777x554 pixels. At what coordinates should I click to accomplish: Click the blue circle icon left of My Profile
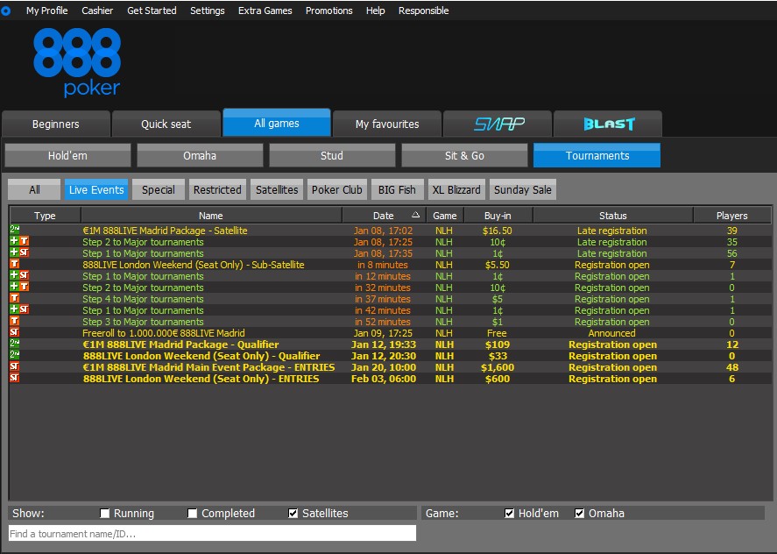(x=6, y=11)
